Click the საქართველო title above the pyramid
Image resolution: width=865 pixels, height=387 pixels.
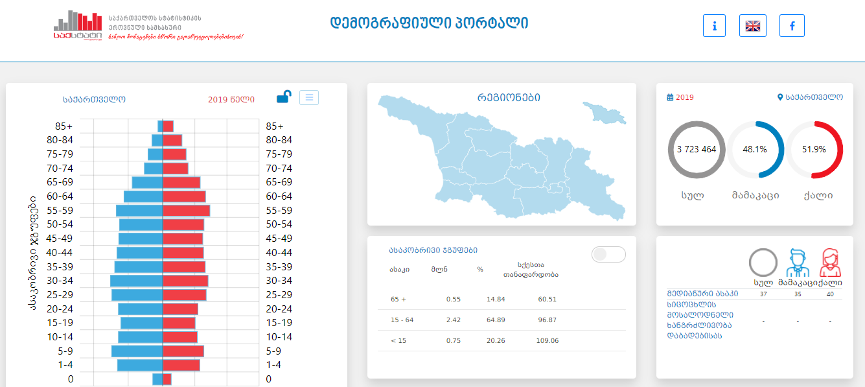click(94, 100)
